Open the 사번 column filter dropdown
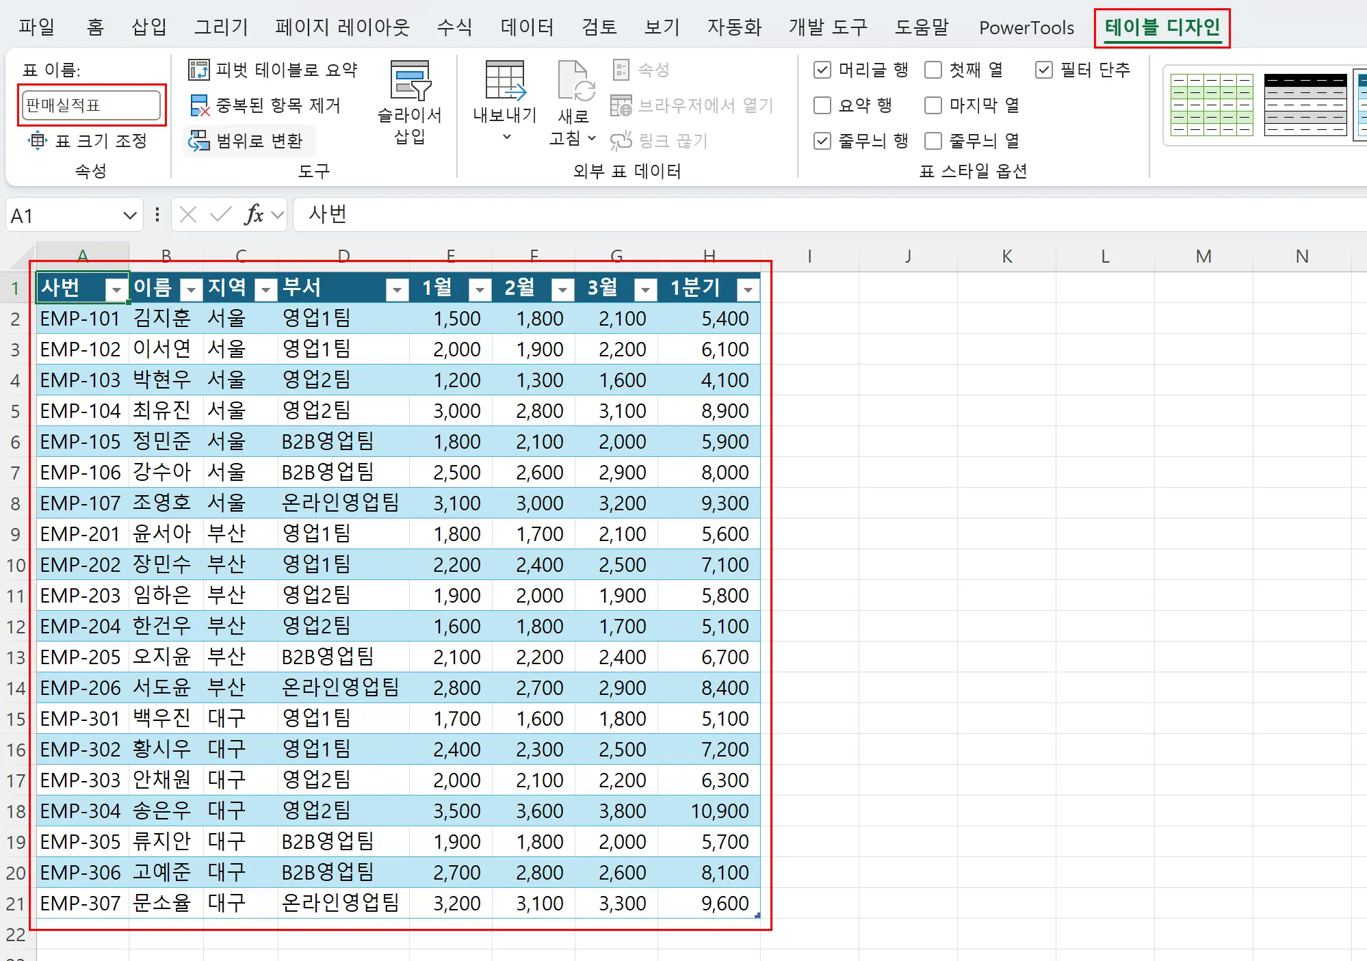 [115, 290]
